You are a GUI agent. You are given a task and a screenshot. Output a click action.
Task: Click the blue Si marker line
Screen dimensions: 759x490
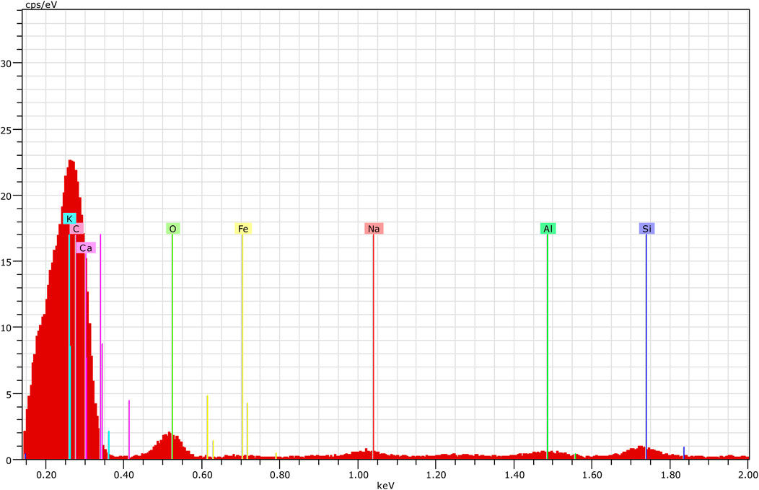[x=646, y=346]
